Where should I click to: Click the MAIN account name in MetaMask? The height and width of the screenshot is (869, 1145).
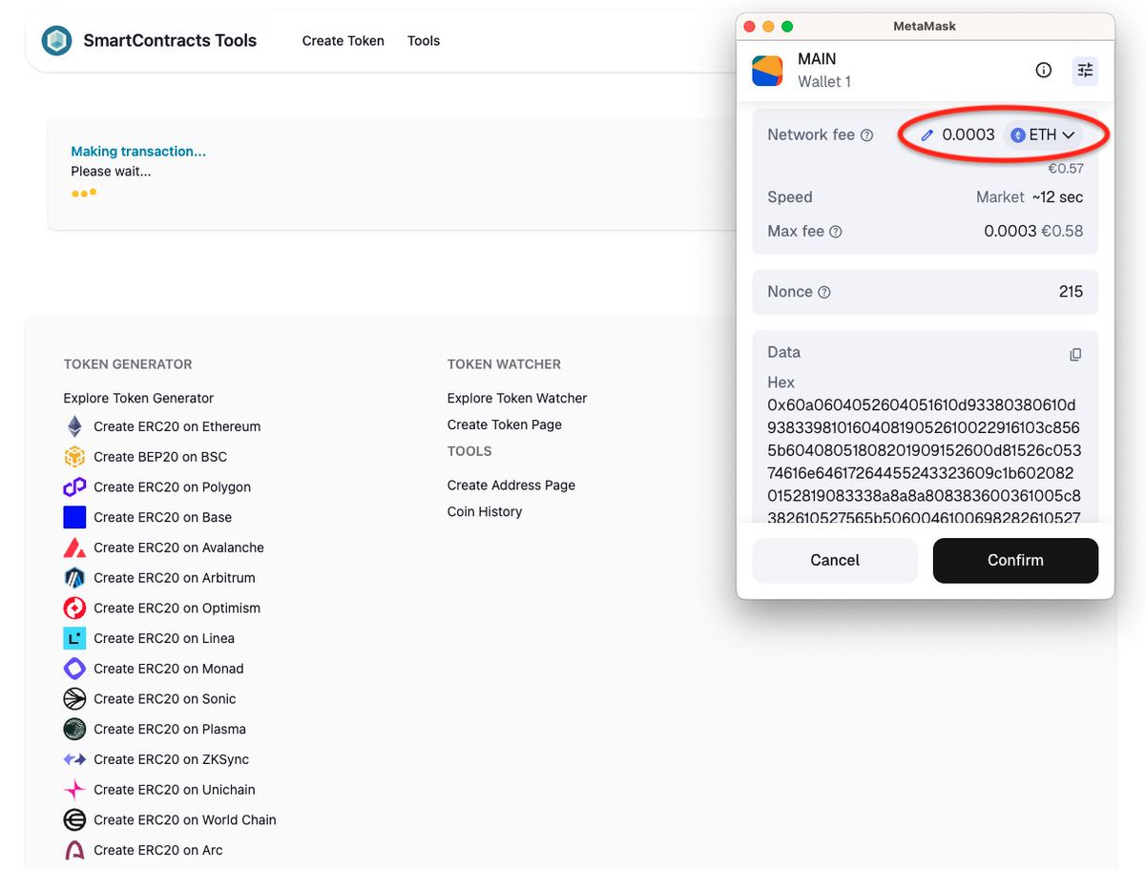tap(817, 59)
